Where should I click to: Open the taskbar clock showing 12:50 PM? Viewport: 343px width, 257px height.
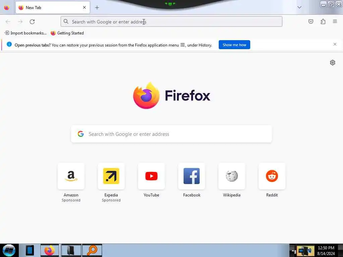click(x=326, y=250)
